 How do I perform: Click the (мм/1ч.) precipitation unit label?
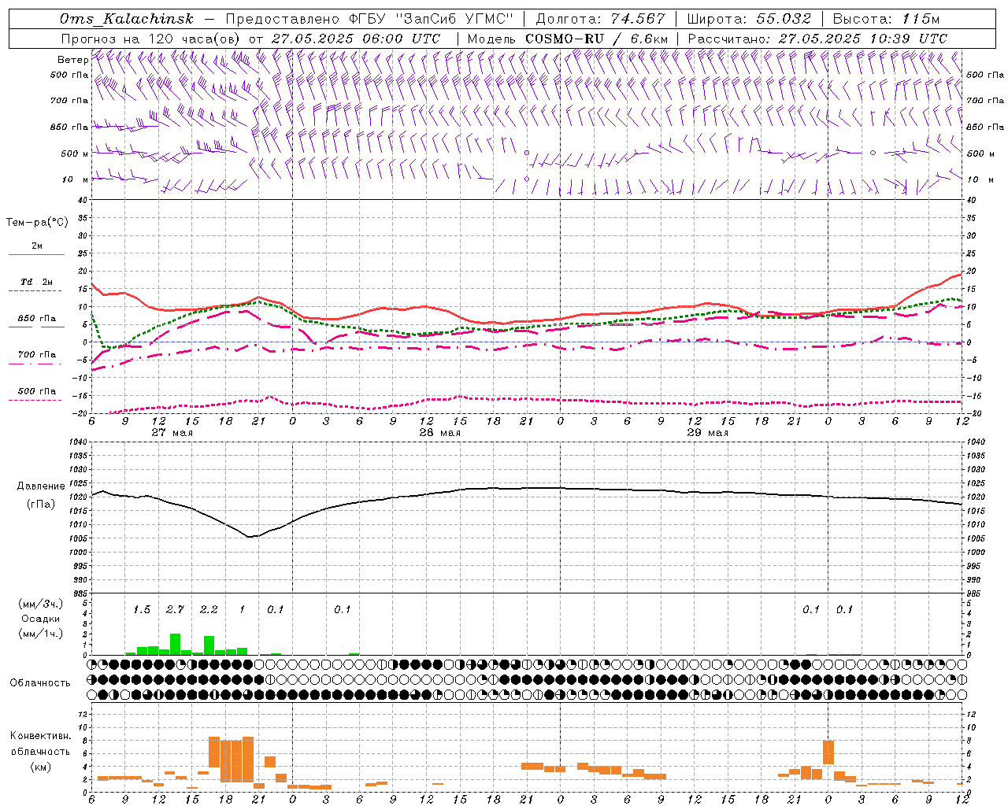click(40, 634)
